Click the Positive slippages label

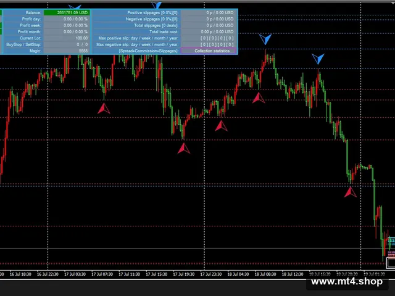[153, 12]
